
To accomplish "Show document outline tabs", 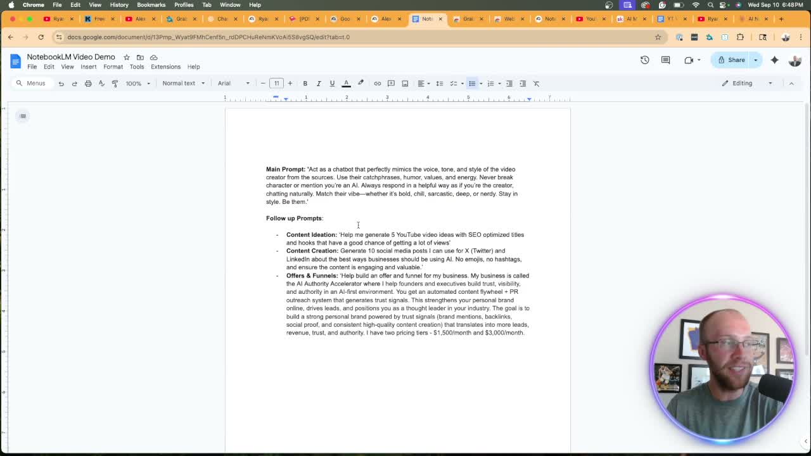I will click(23, 116).
